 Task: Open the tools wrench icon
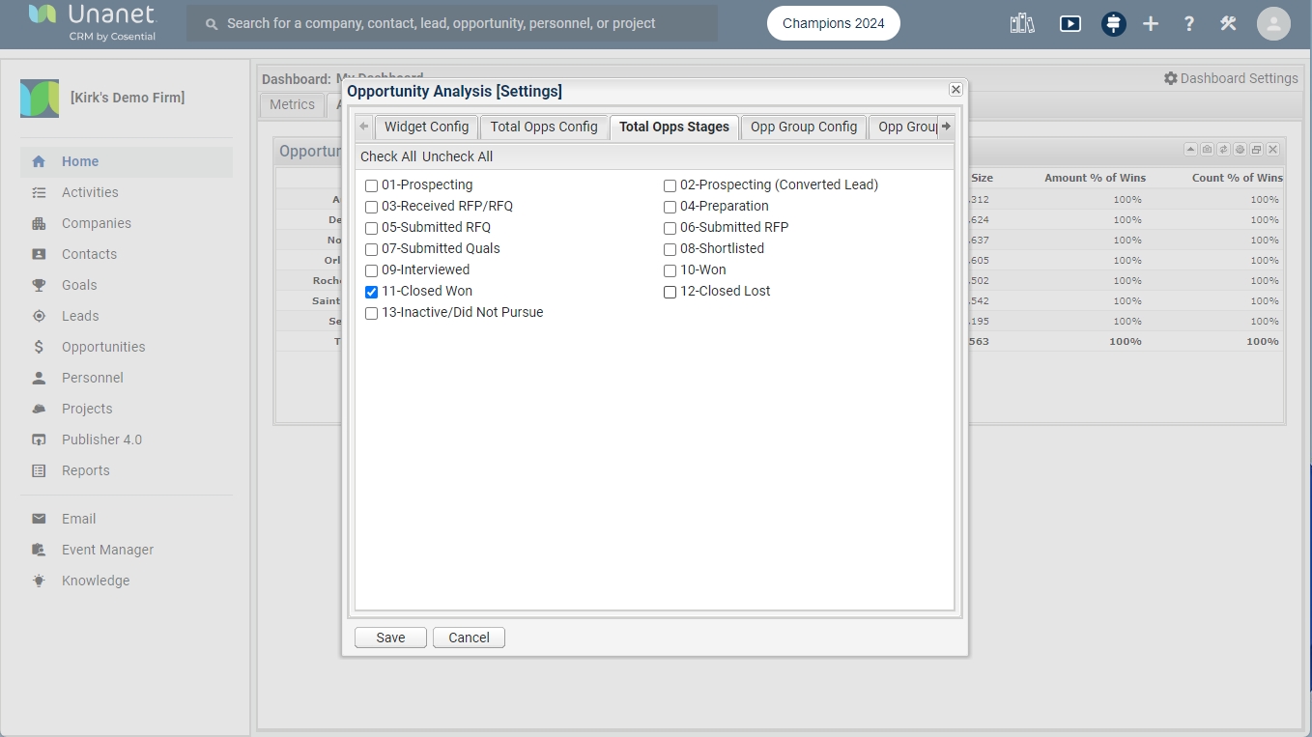click(x=1228, y=23)
